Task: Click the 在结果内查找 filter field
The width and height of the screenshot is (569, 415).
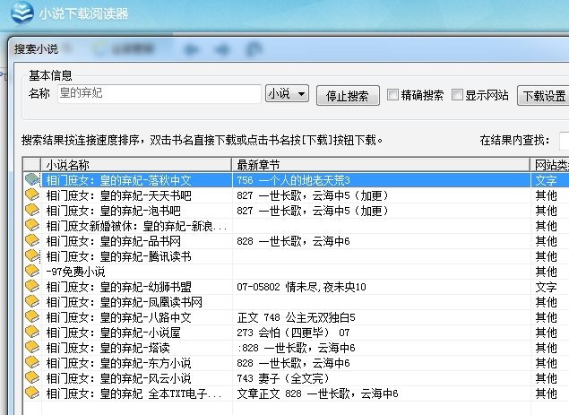Action: click(564, 140)
